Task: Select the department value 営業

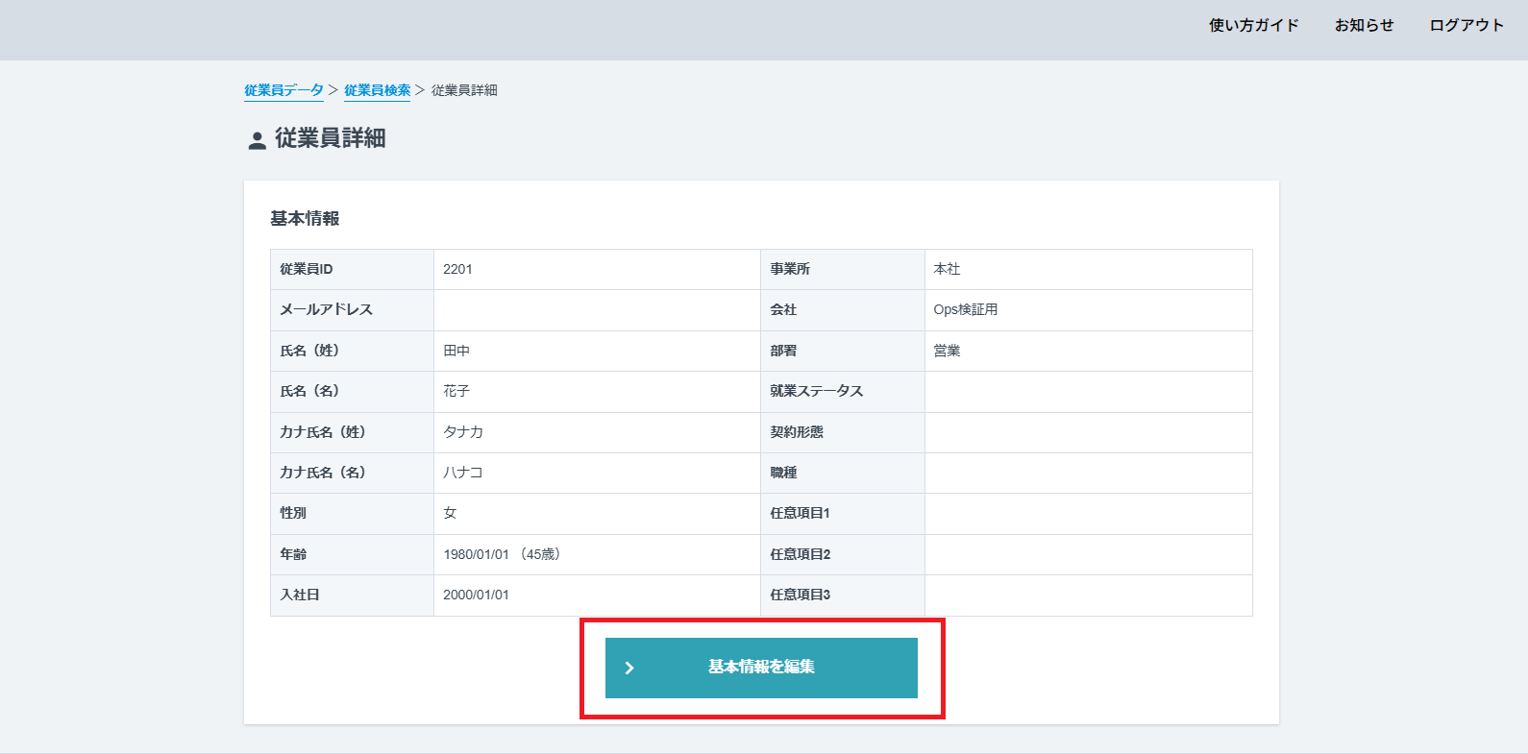Action: [x=947, y=352]
